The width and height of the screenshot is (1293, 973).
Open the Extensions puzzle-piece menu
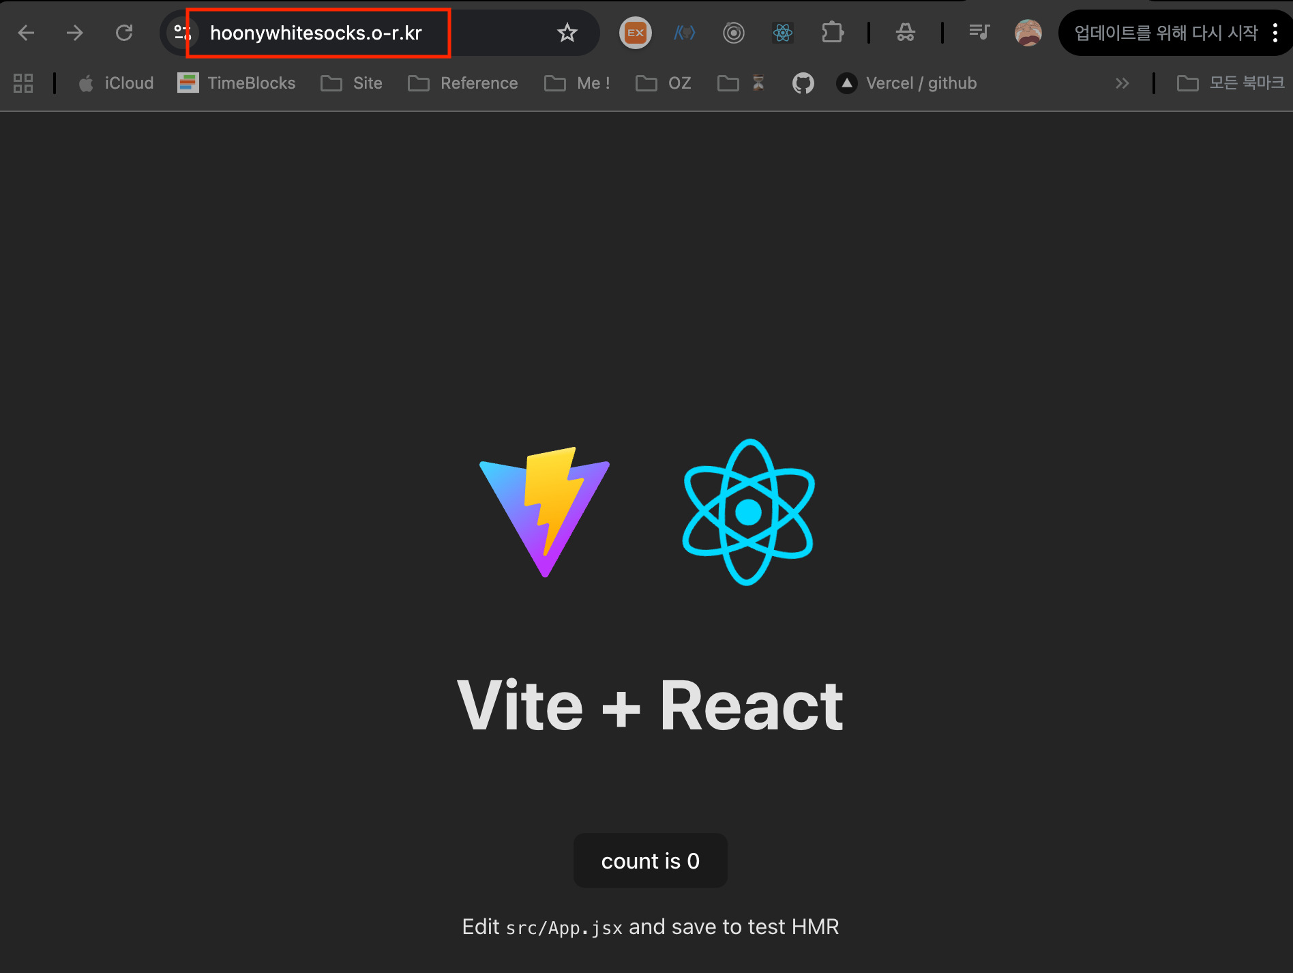tap(832, 33)
